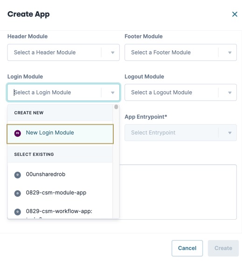This screenshot has height=262, width=242.
Task: Focus the Select a Login Module field
Action: (63, 93)
